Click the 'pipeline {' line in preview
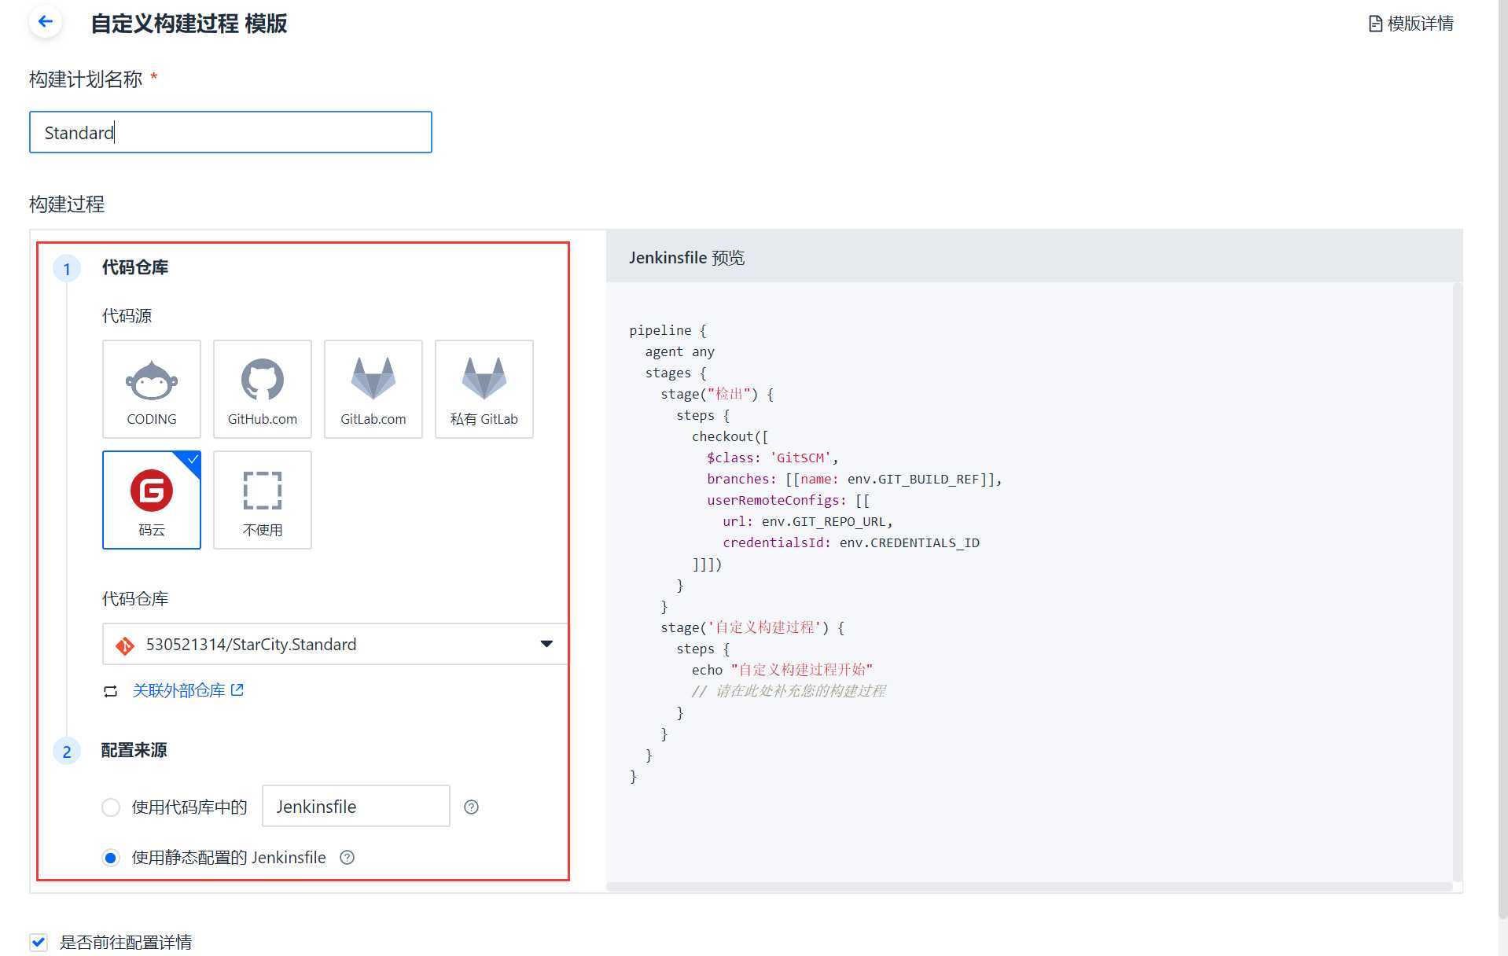The width and height of the screenshot is (1508, 956). [668, 330]
